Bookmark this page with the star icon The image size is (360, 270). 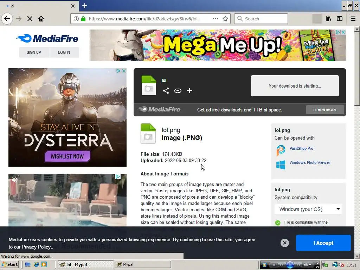225,19
